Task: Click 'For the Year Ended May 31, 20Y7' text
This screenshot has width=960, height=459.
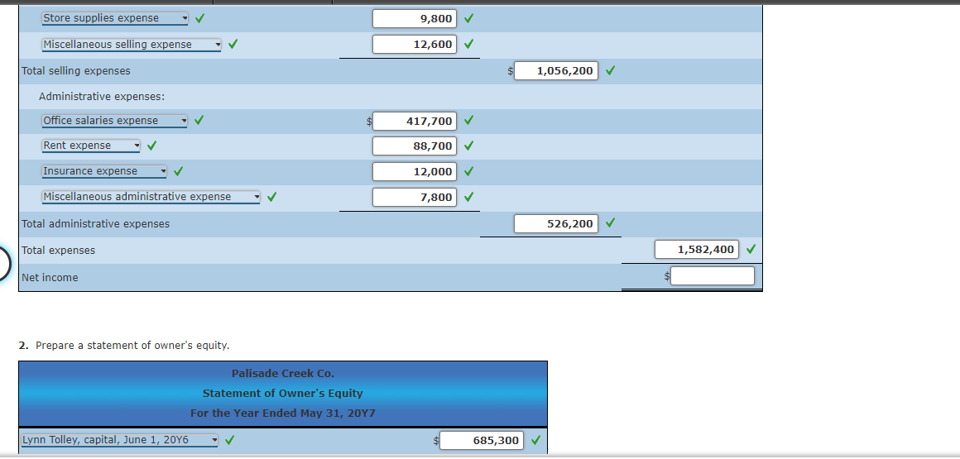Action: [283, 414]
